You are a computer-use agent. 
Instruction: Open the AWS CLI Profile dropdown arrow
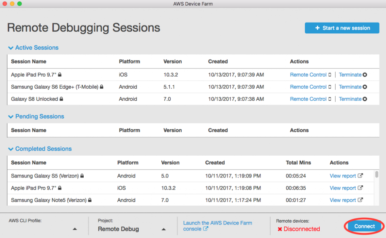pos(75,229)
